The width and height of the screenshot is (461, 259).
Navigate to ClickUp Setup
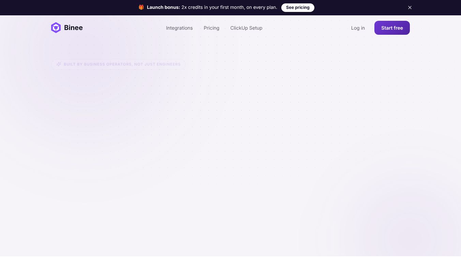point(246,28)
